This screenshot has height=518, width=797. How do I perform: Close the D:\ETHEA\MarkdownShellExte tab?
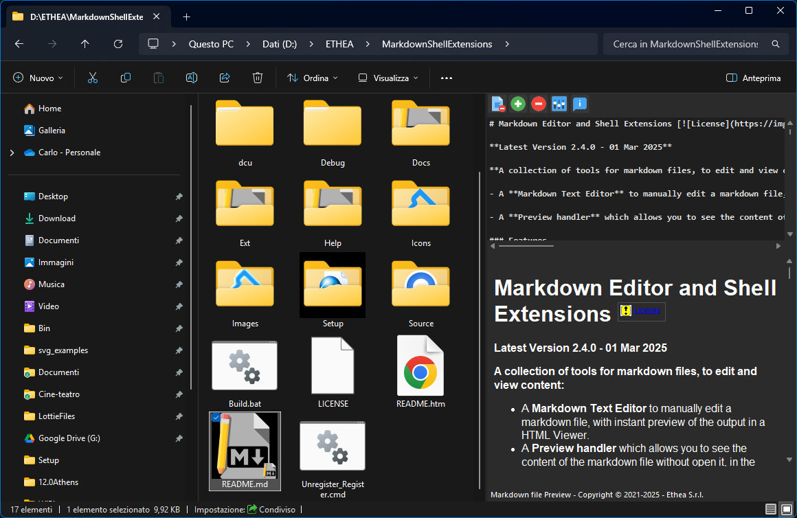(157, 16)
